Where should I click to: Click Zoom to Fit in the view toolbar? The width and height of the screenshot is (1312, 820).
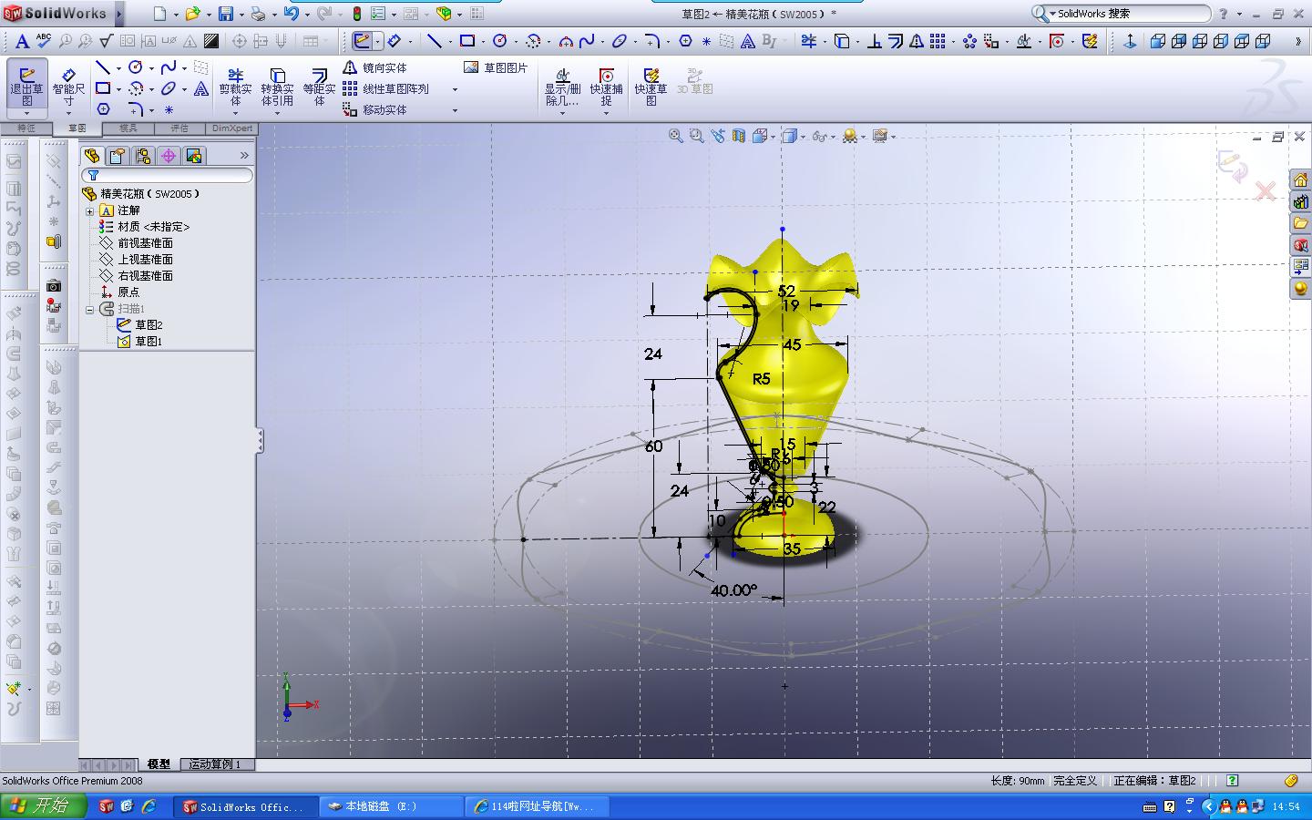[x=676, y=136]
